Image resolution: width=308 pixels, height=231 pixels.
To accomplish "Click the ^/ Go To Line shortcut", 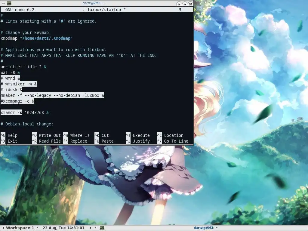I will point(173,141).
